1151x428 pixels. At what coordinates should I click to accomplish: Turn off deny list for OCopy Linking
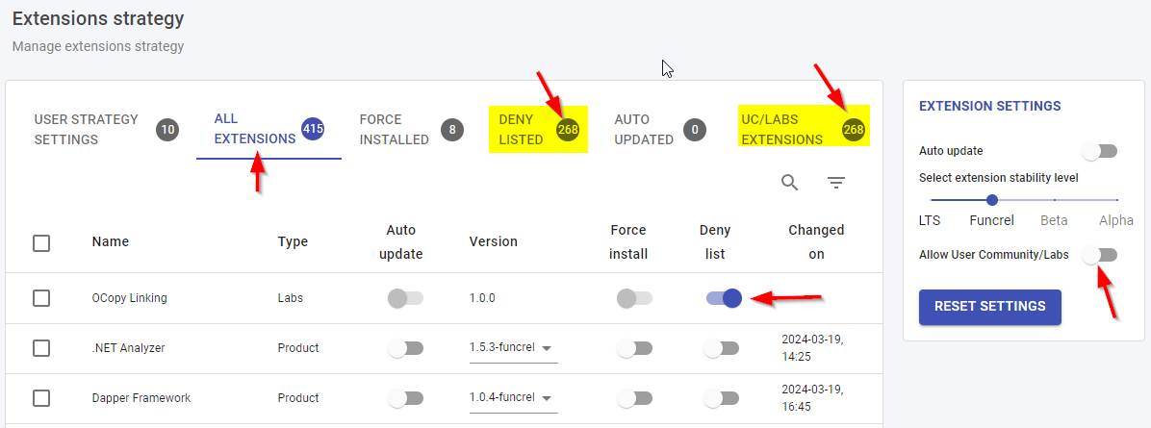coord(724,298)
